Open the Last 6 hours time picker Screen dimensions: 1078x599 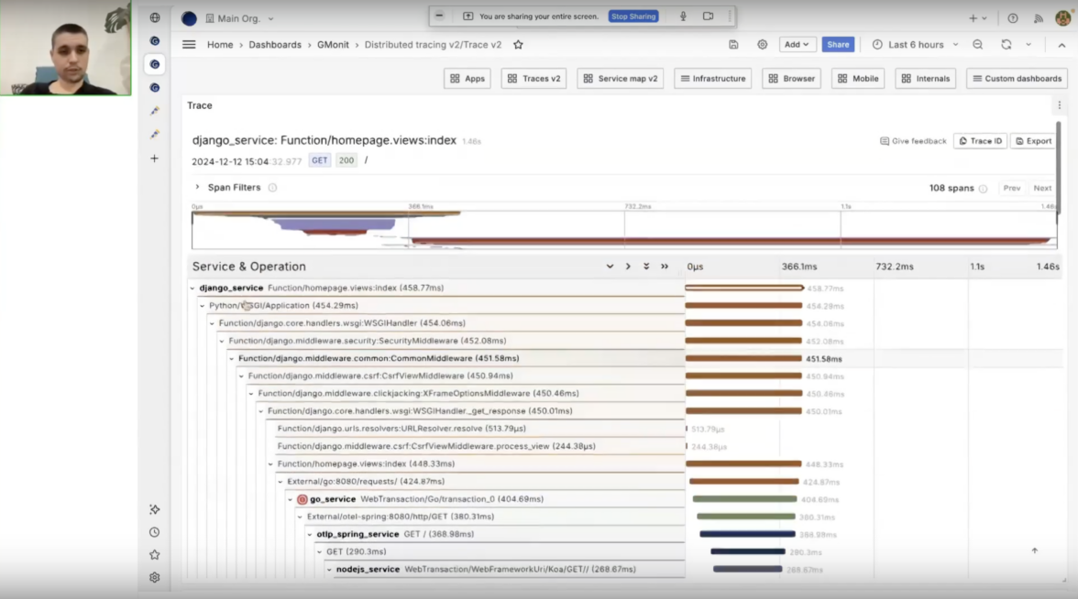[915, 45]
